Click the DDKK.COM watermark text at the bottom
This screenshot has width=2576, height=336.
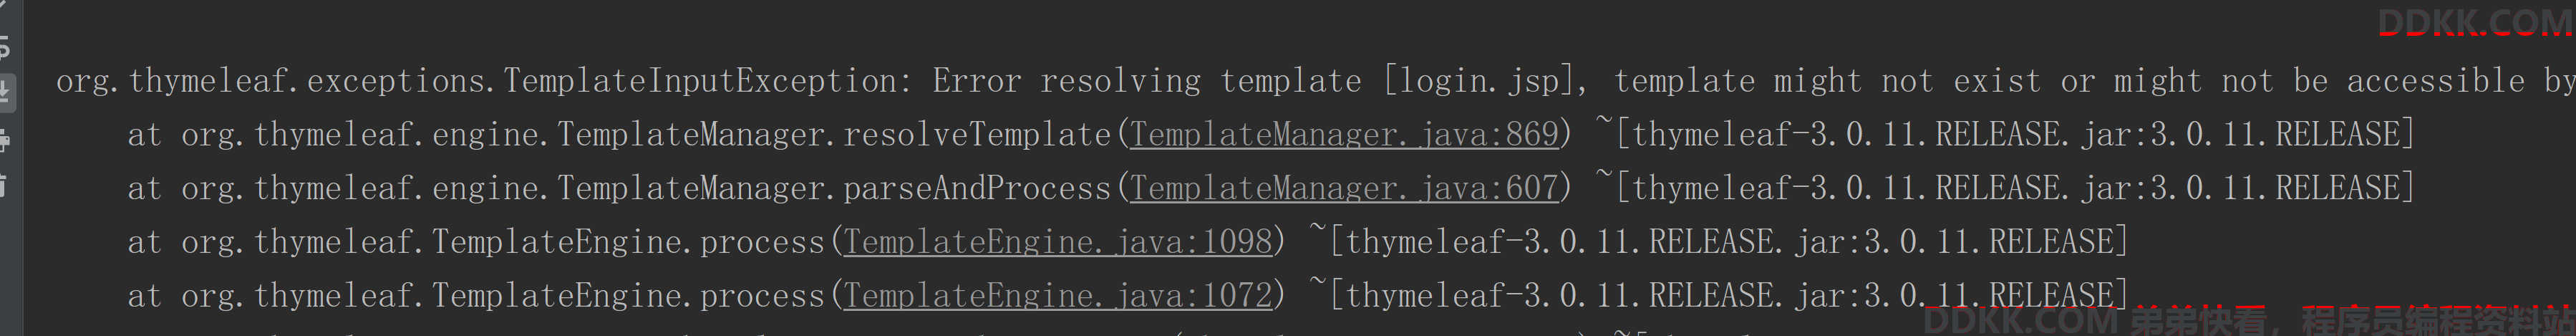2020,321
